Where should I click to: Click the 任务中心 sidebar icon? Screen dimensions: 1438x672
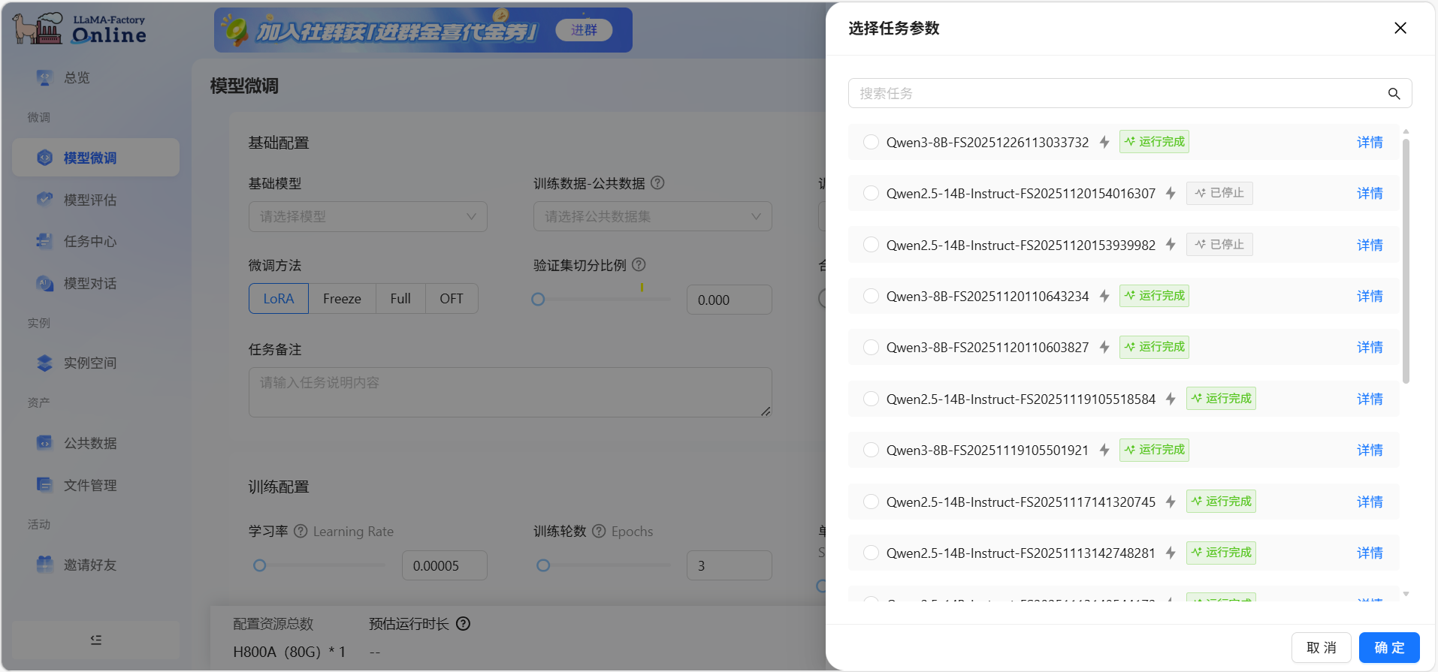(x=45, y=241)
